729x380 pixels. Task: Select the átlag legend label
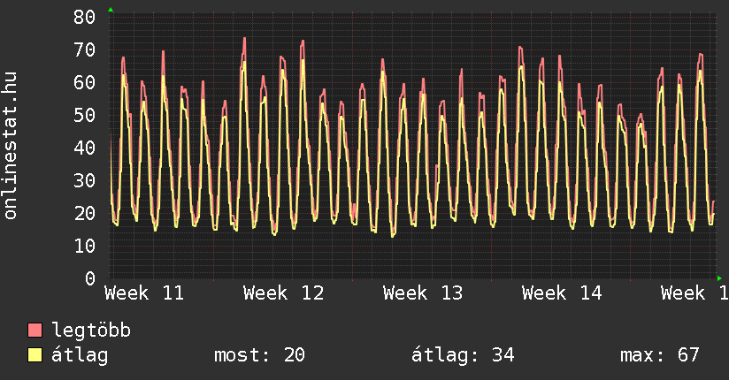[81, 356]
